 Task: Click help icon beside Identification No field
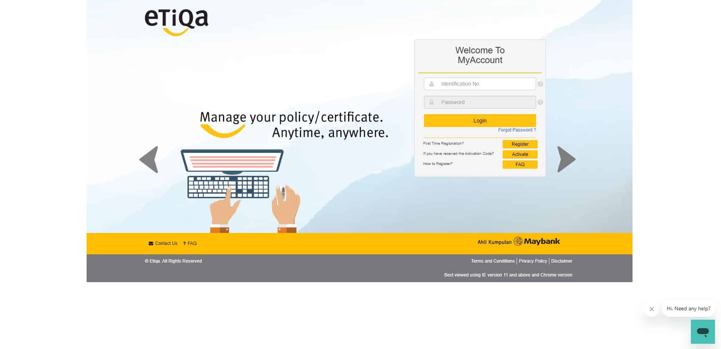click(540, 84)
